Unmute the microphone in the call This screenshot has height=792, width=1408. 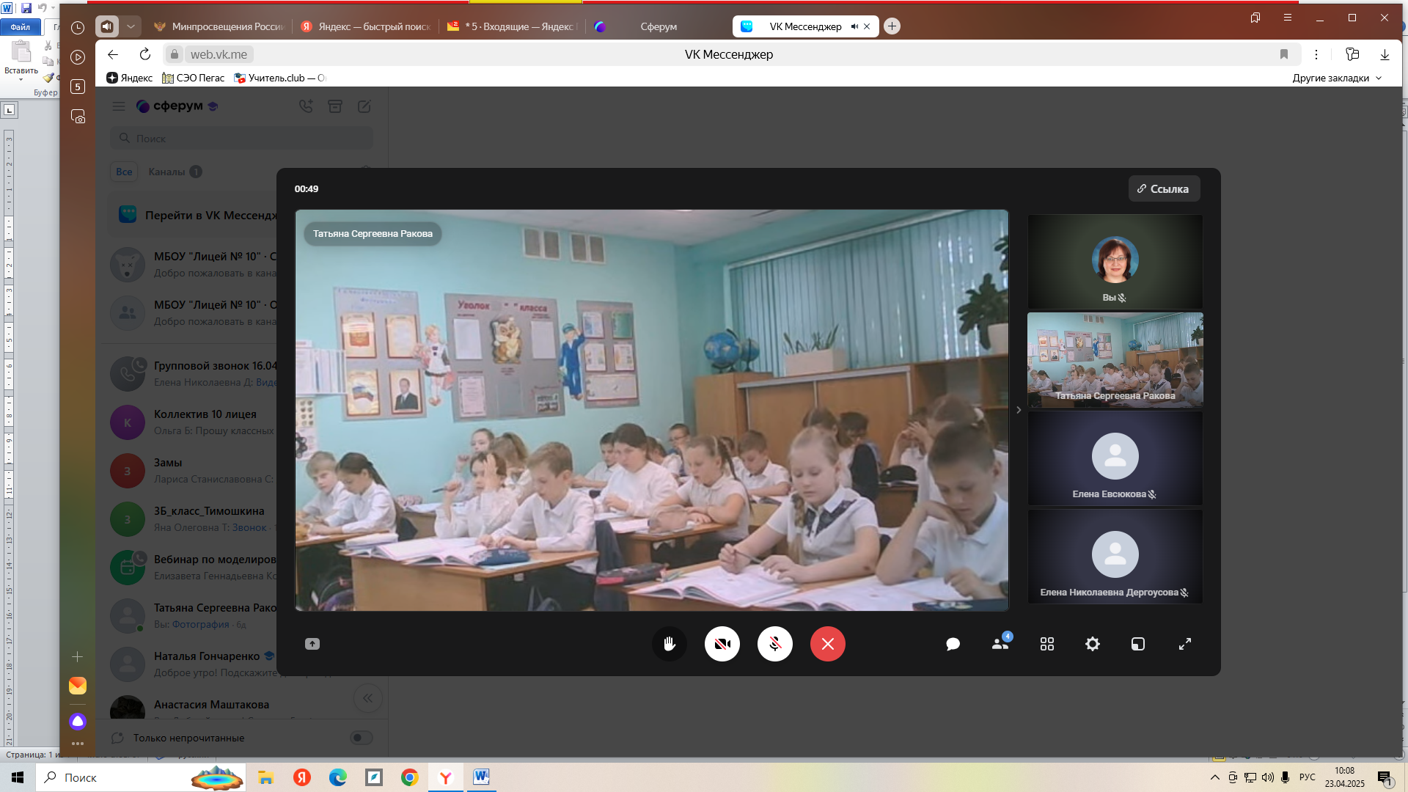tap(775, 644)
